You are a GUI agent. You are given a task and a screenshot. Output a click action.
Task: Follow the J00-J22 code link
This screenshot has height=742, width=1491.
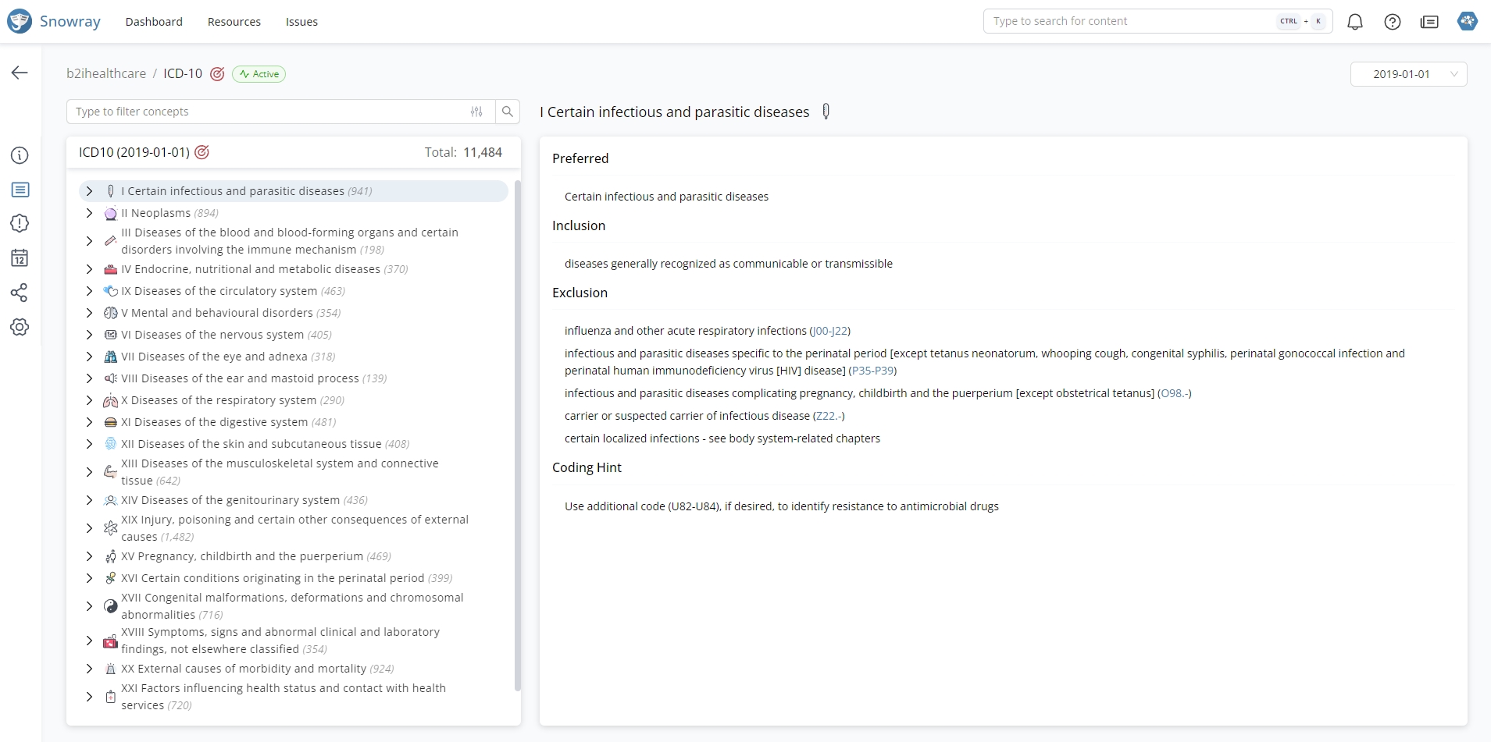tap(829, 331)
